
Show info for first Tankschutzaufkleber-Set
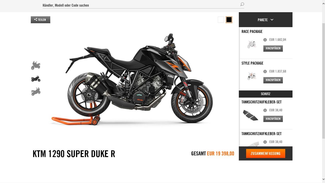pos(265,110)
